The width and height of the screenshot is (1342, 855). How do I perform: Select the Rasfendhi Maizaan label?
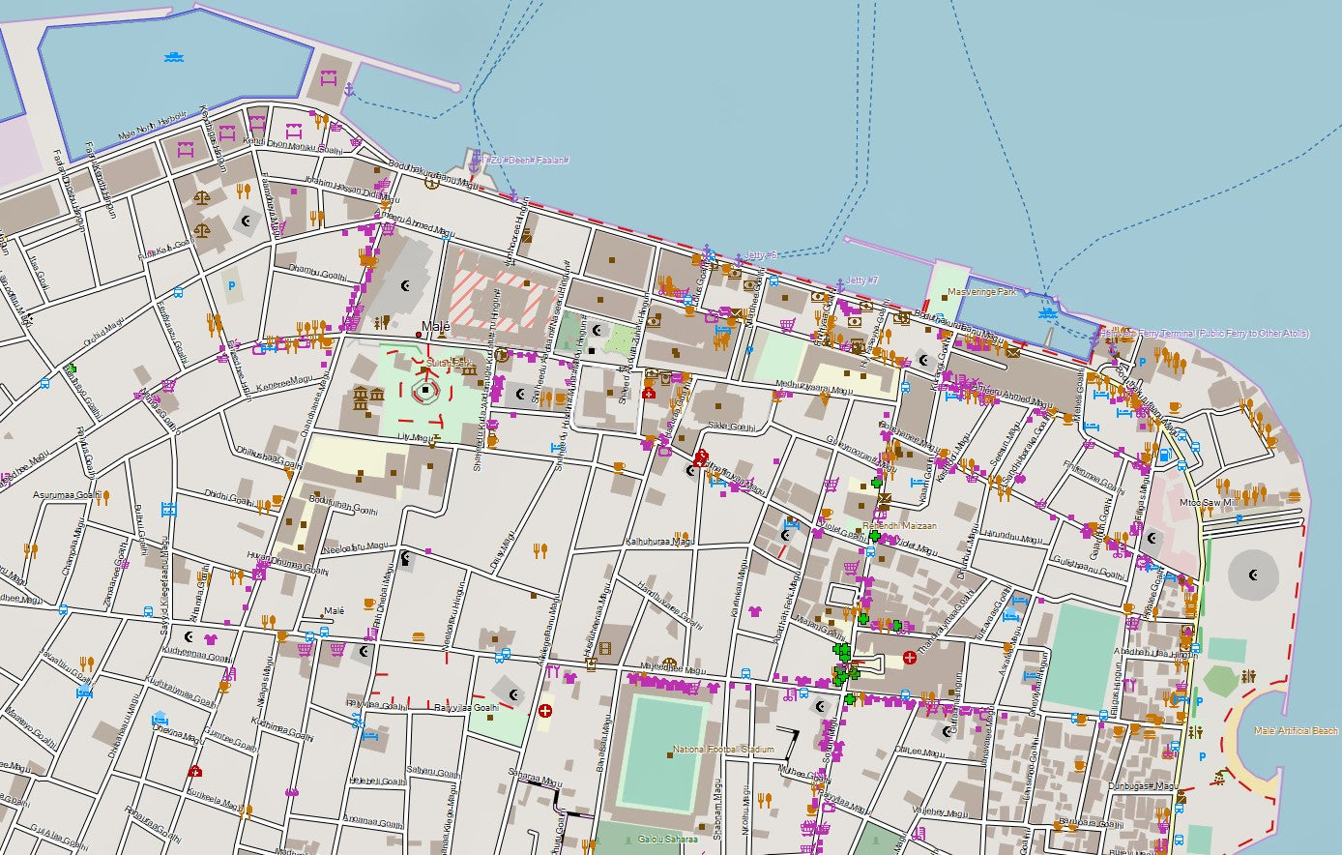tap(899, 526)
